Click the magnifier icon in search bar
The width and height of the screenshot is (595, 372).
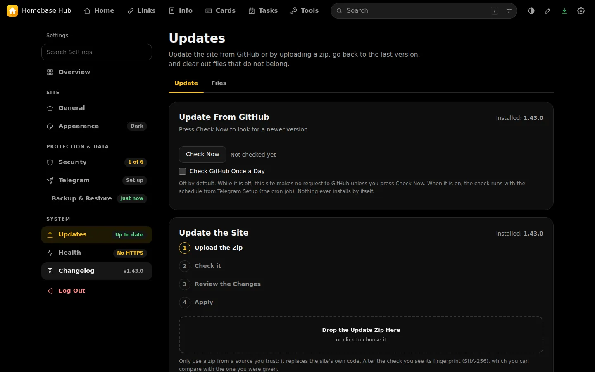tap(339, 11)
